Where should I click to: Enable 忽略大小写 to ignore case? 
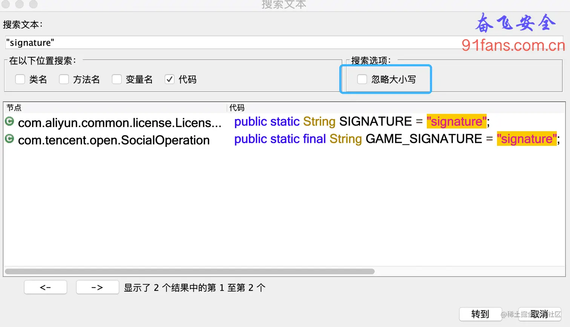tap(362, 79)
